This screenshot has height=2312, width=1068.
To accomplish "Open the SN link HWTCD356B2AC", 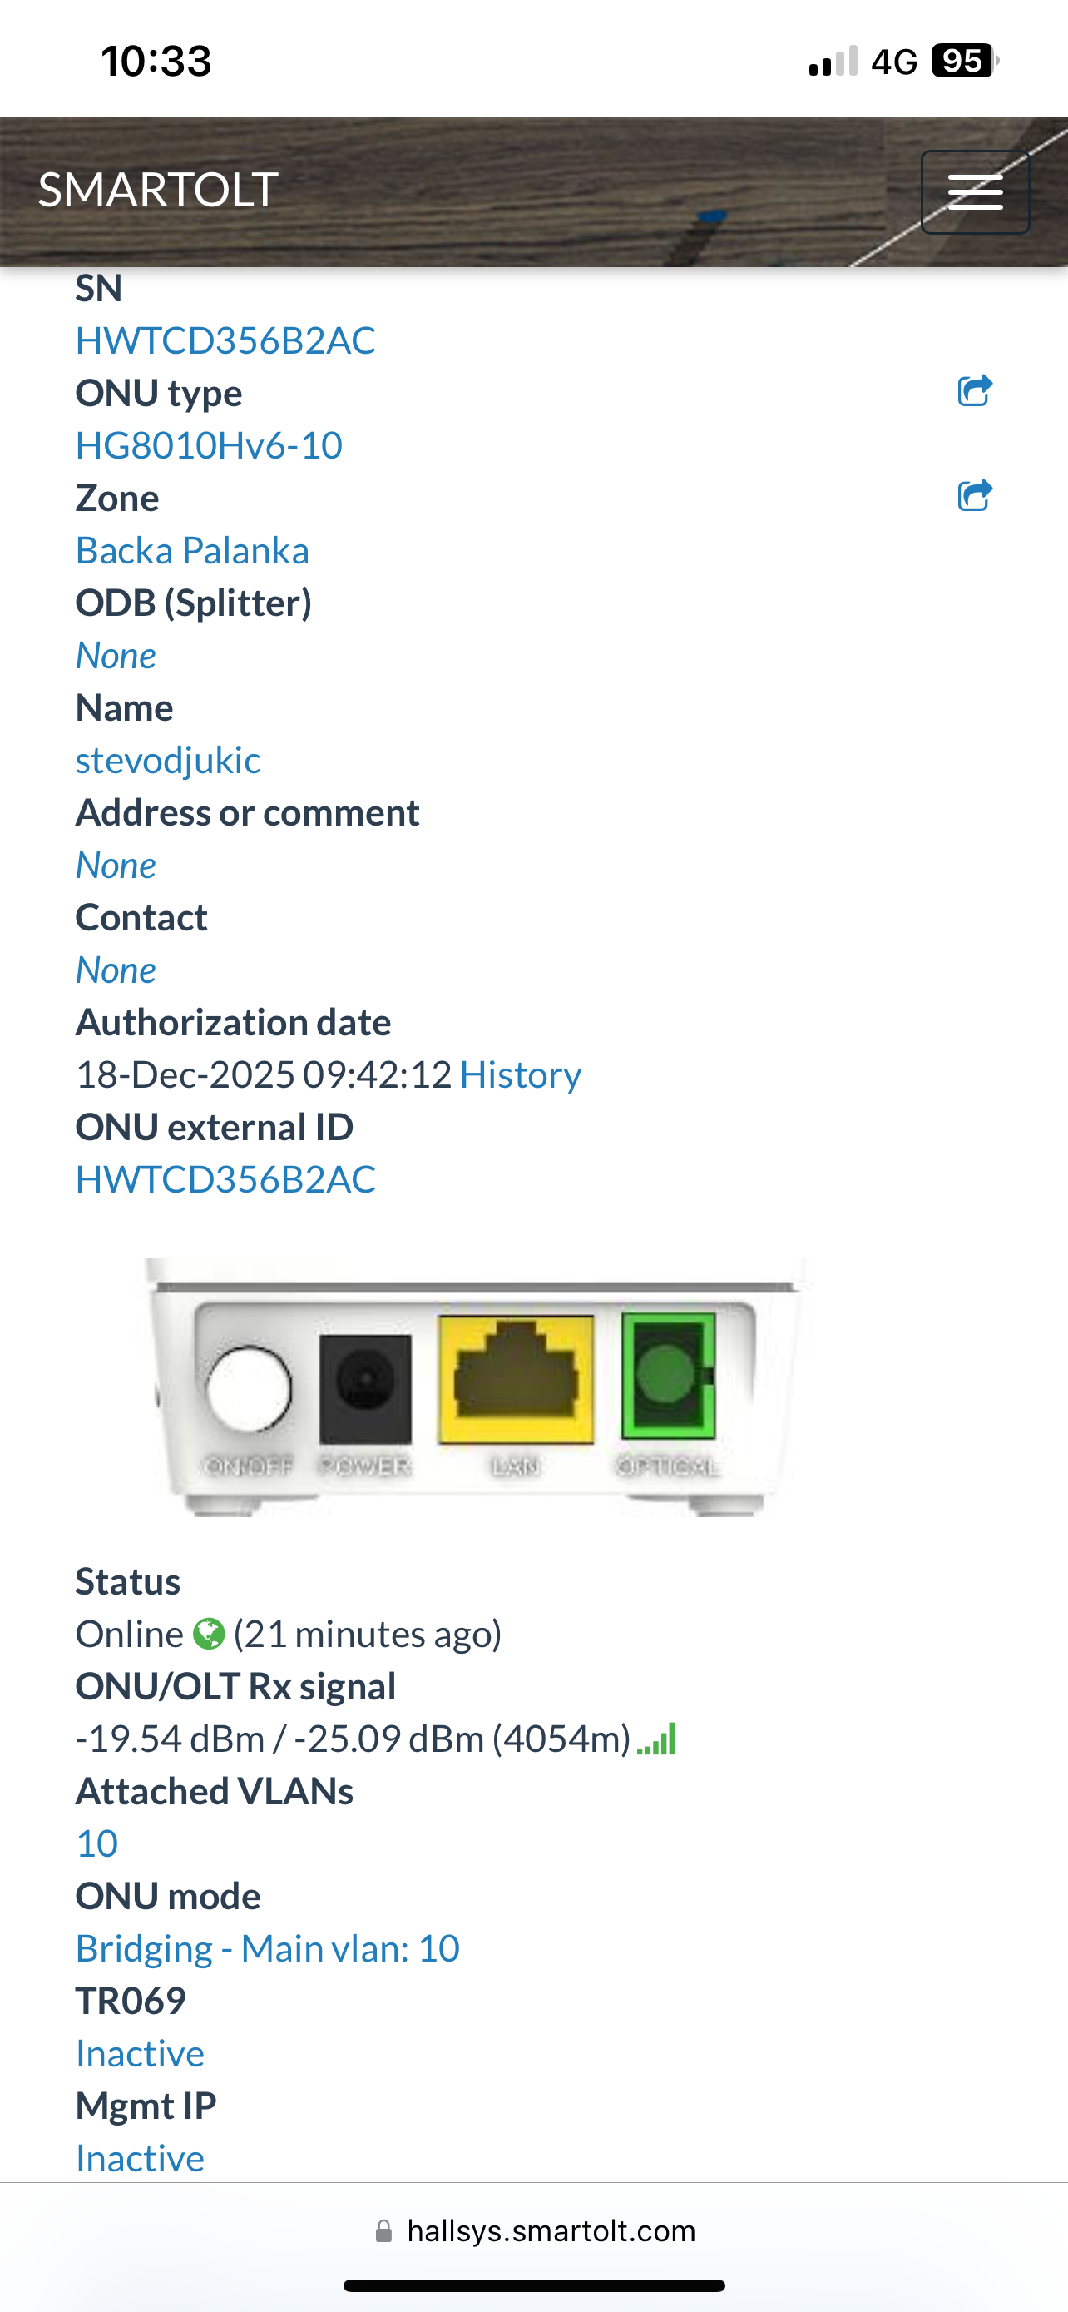I will (x=225, y=340).
